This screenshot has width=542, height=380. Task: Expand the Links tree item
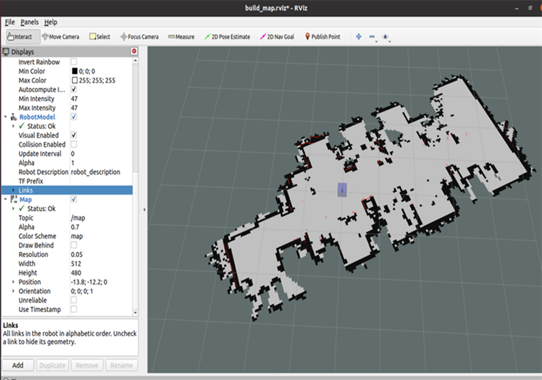[13, 190]
